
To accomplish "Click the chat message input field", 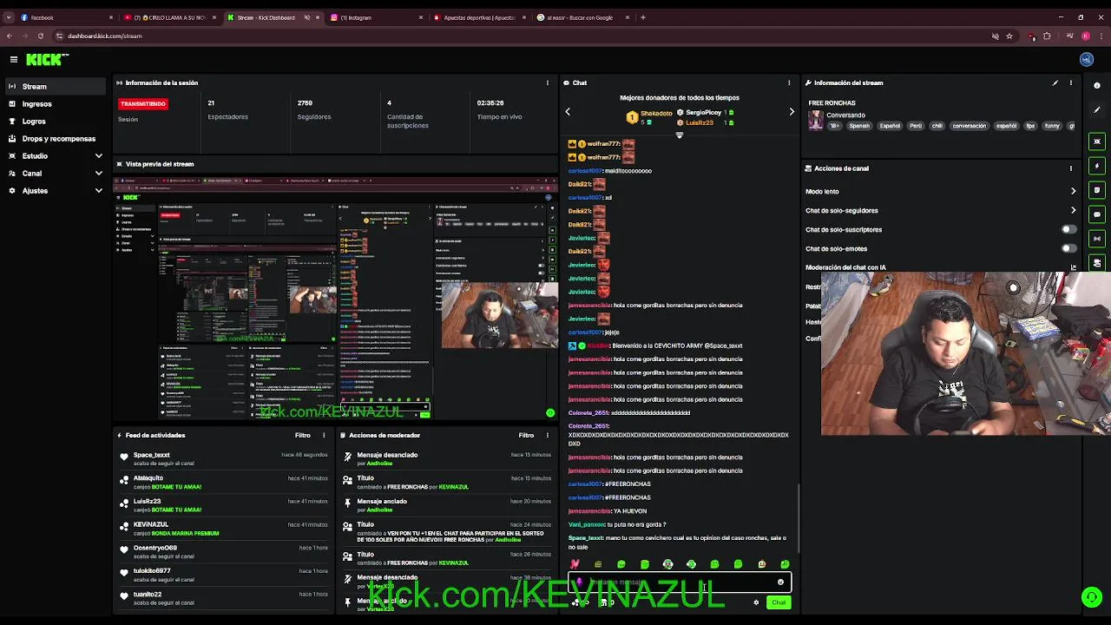I will (679, 582).
